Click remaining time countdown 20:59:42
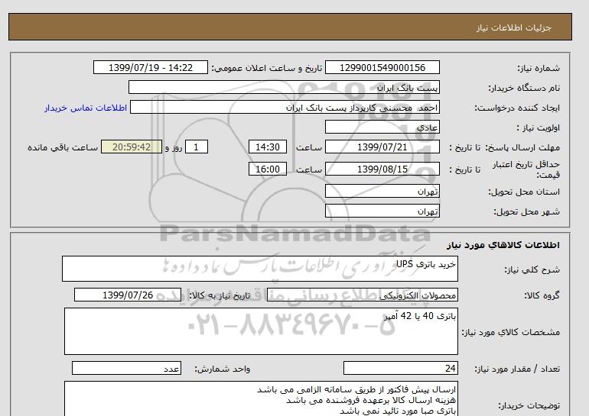This screenshot has width=589, height=416. coord(132,147)
